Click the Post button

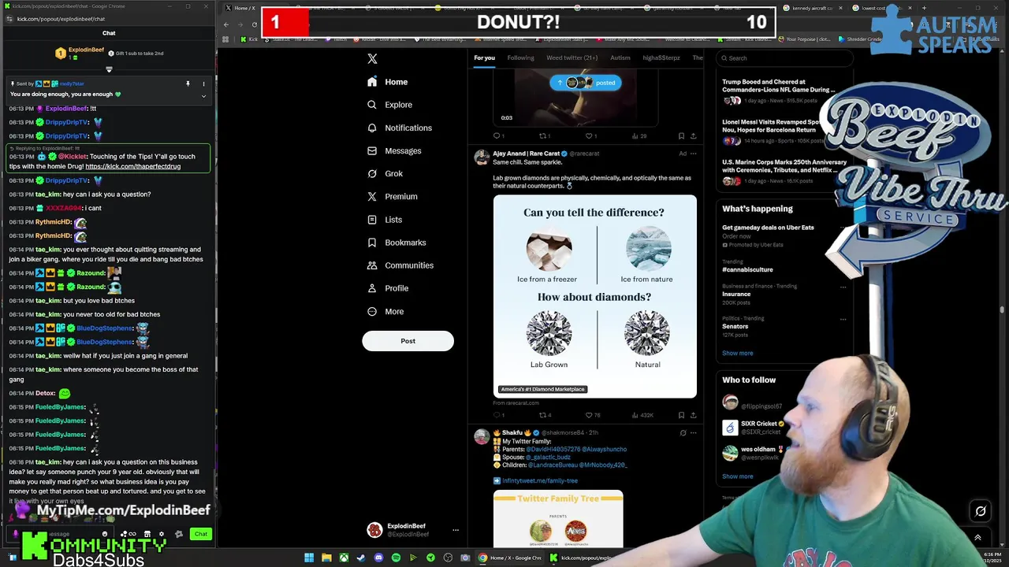pos(408,341)
